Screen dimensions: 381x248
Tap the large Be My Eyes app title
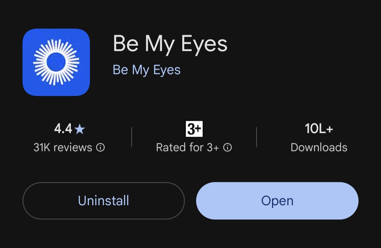(170, 44)
